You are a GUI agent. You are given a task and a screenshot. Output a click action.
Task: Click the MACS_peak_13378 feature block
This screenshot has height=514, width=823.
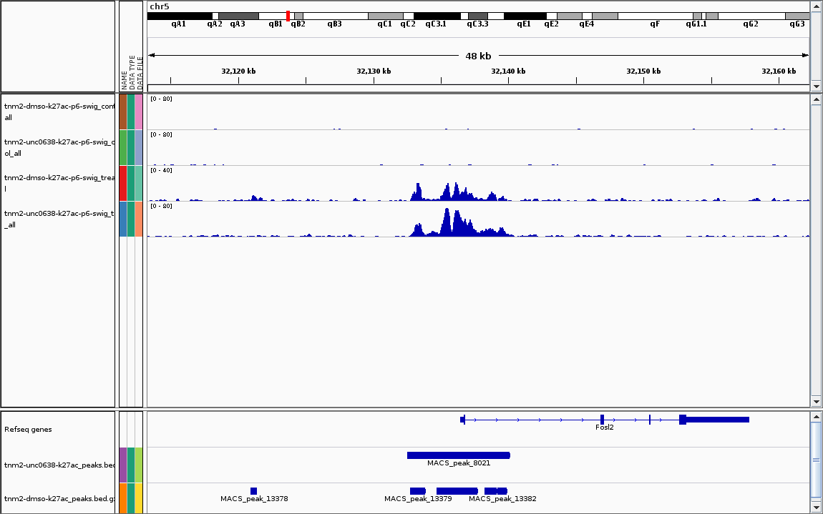(253, 491)
